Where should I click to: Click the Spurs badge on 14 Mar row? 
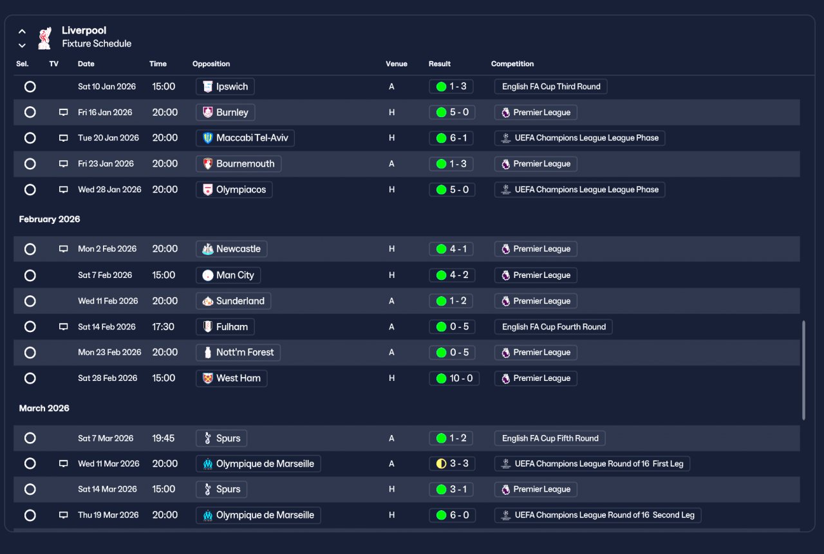pyautogui.click(x=207, y=490)
